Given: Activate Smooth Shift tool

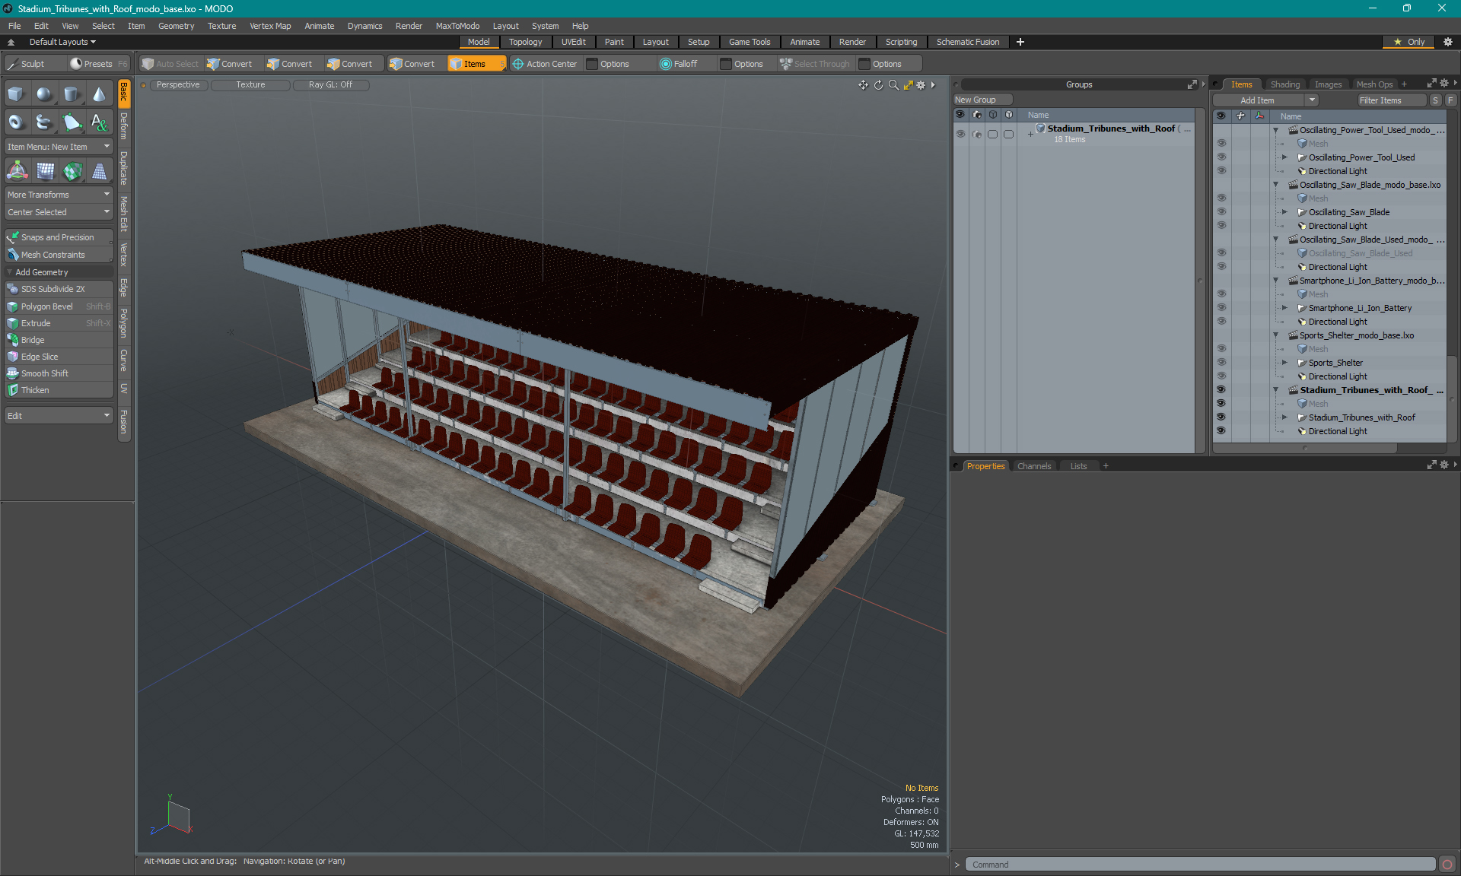Looking at the screenshot, I should [59, 373].
